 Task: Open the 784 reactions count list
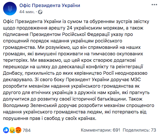point(27,130)
